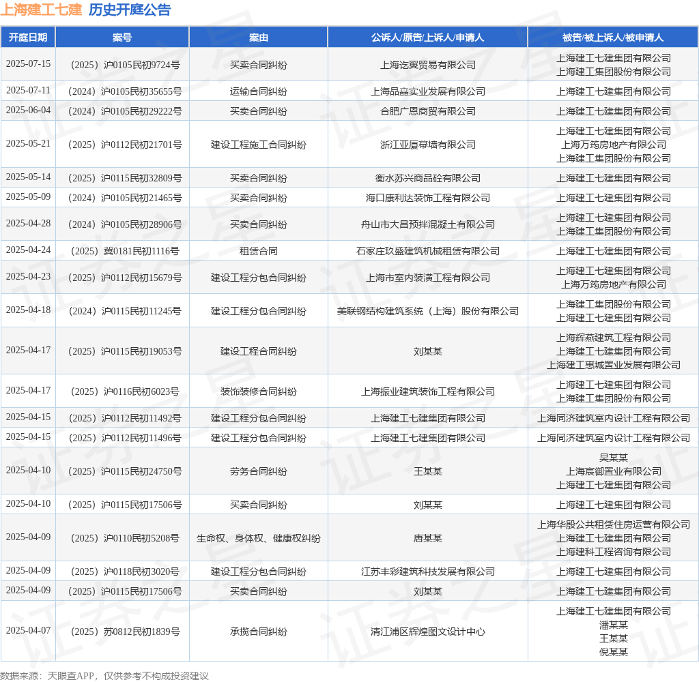This screenshot has width=699, height=682.
Task: Click plaintiff 唐某某
Action: pyautogui.click(x=427, y=538)
